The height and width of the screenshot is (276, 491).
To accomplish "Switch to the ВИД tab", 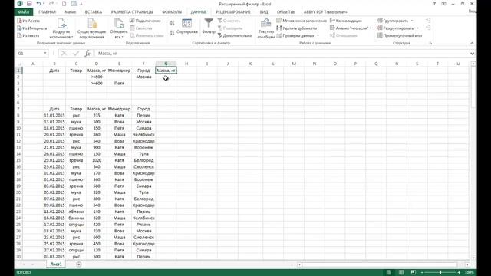I will (x=264, y=12).
